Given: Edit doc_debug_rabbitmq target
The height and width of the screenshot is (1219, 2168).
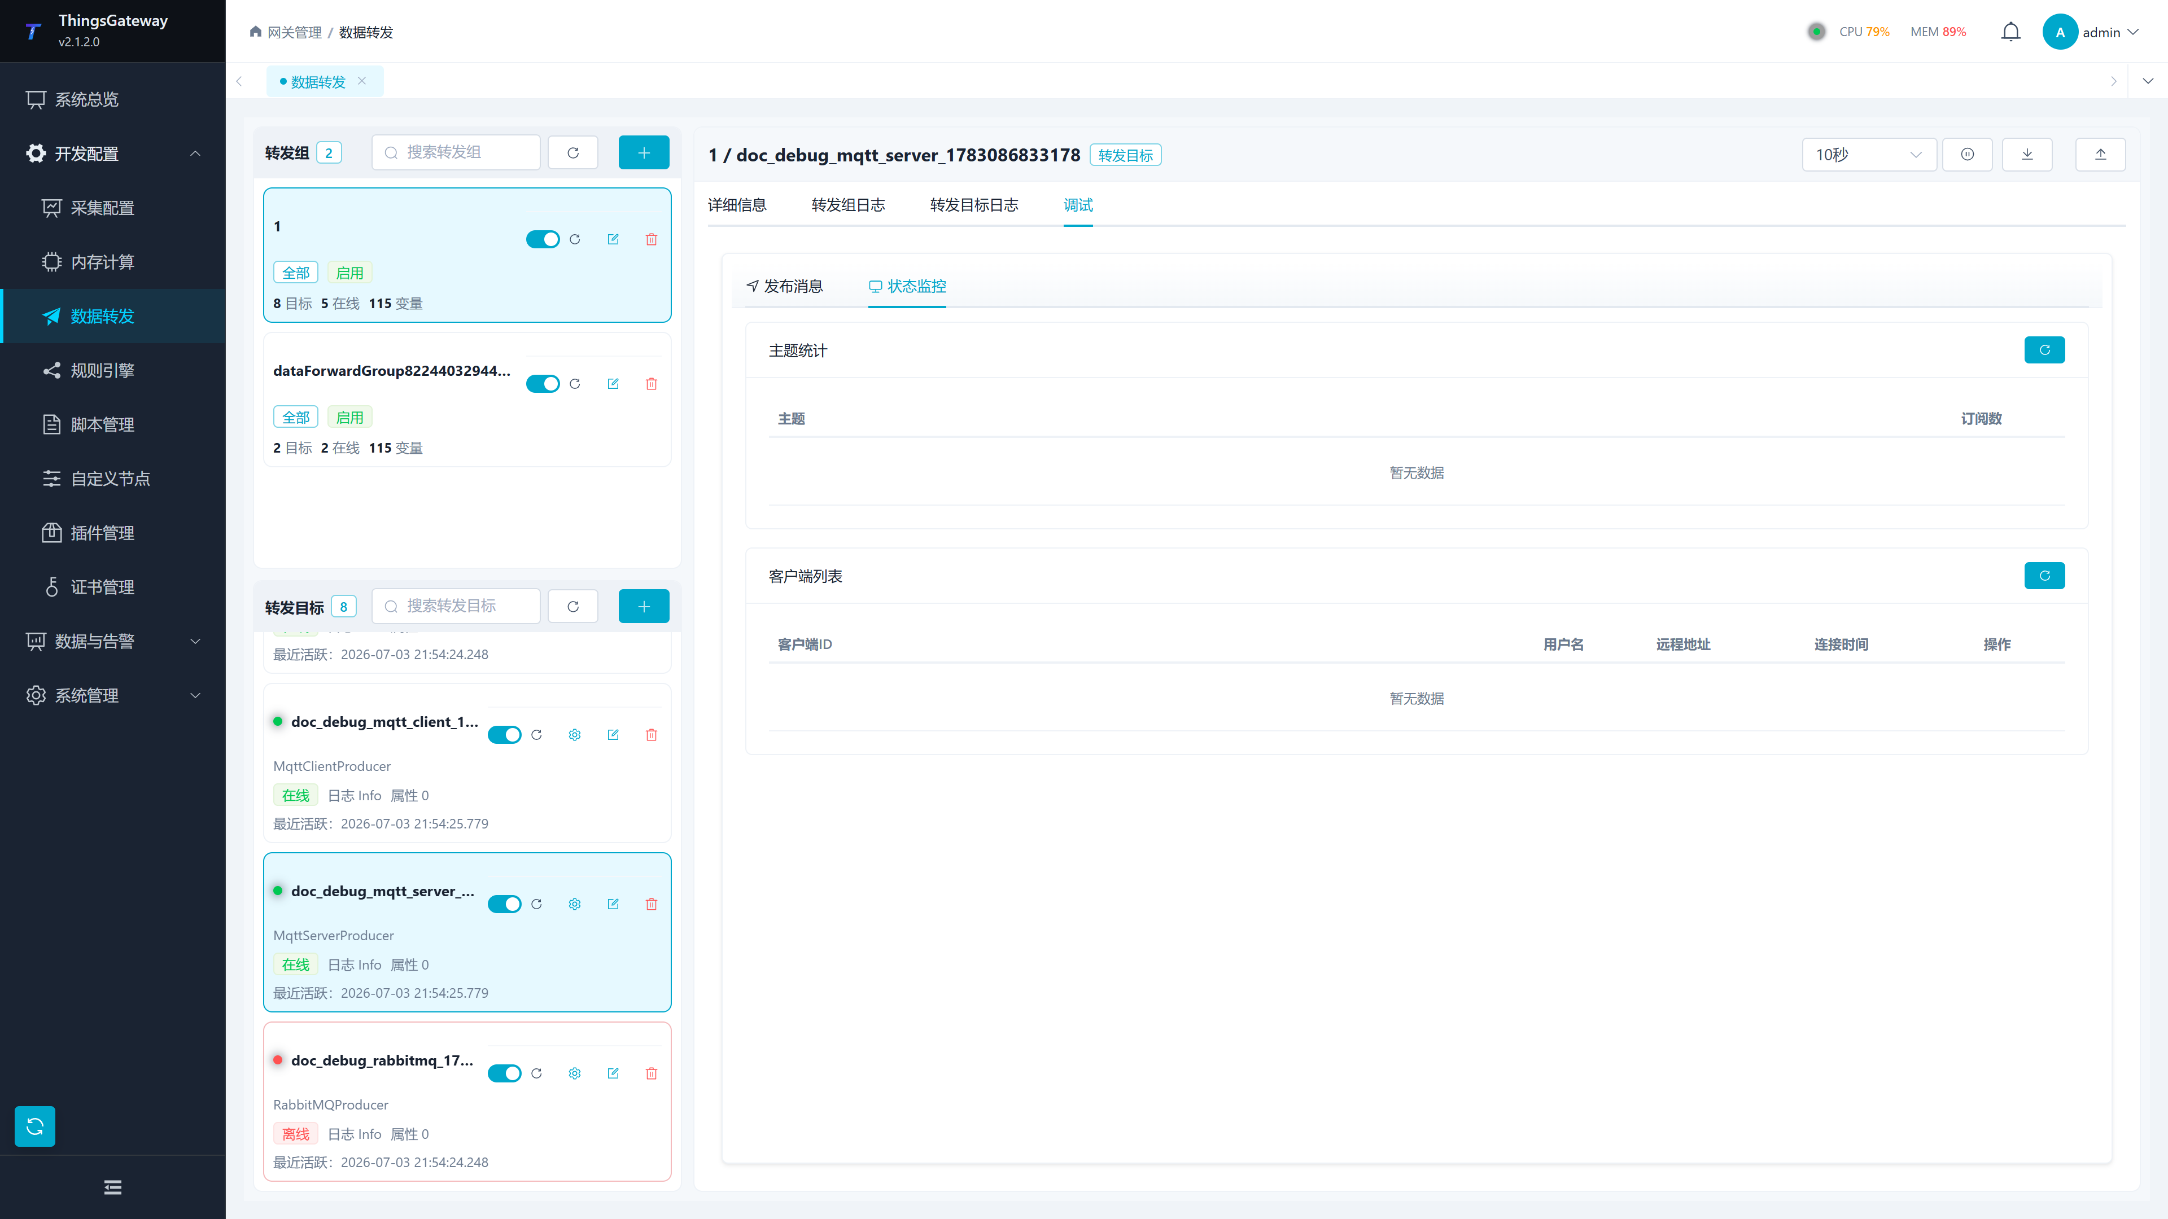Looking at the screenshot, I should pos(613,1073).
